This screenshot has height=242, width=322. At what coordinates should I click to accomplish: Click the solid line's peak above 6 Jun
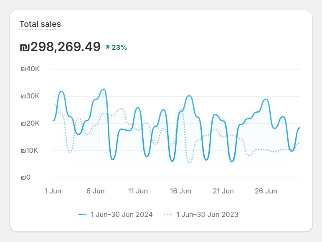click(104, 89)
